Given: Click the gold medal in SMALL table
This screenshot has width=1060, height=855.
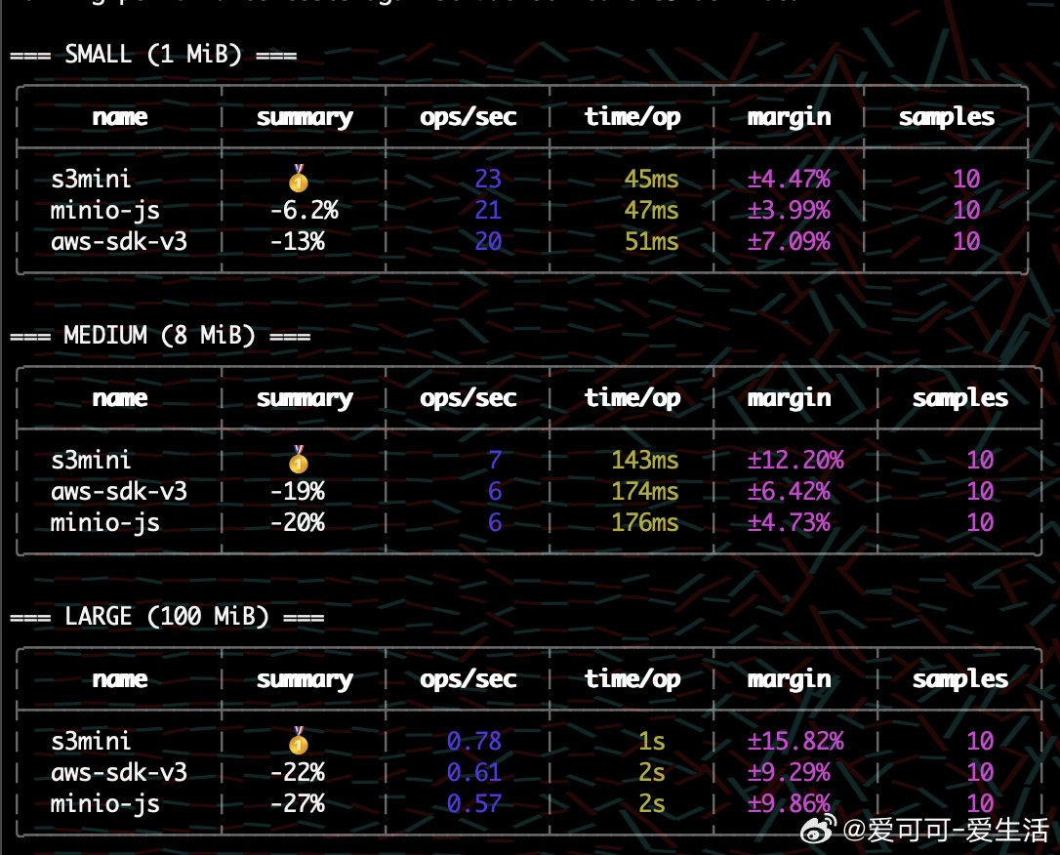Looking at the screenshot, I should 298,180.
